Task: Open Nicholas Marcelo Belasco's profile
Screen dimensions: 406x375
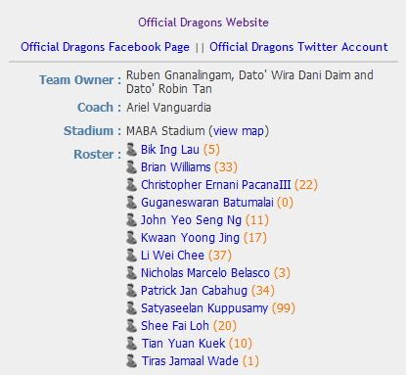Action: [x=205, y=273]
